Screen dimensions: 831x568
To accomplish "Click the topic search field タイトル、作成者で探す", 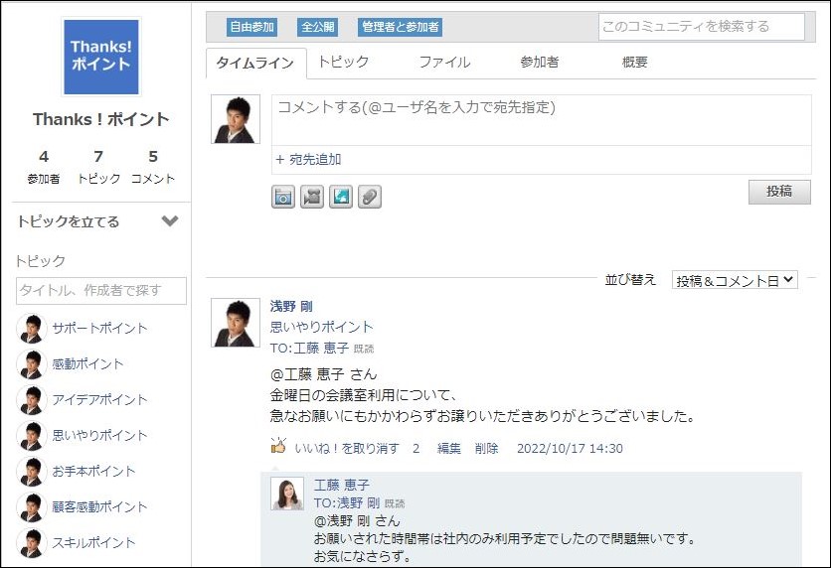I will click(101, 291).
